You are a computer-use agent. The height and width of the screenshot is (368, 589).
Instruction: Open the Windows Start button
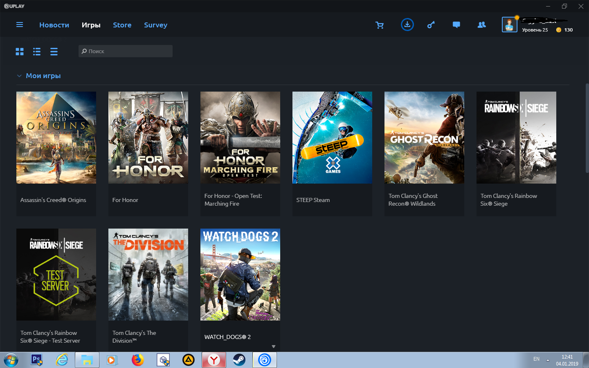coord(11,360)
